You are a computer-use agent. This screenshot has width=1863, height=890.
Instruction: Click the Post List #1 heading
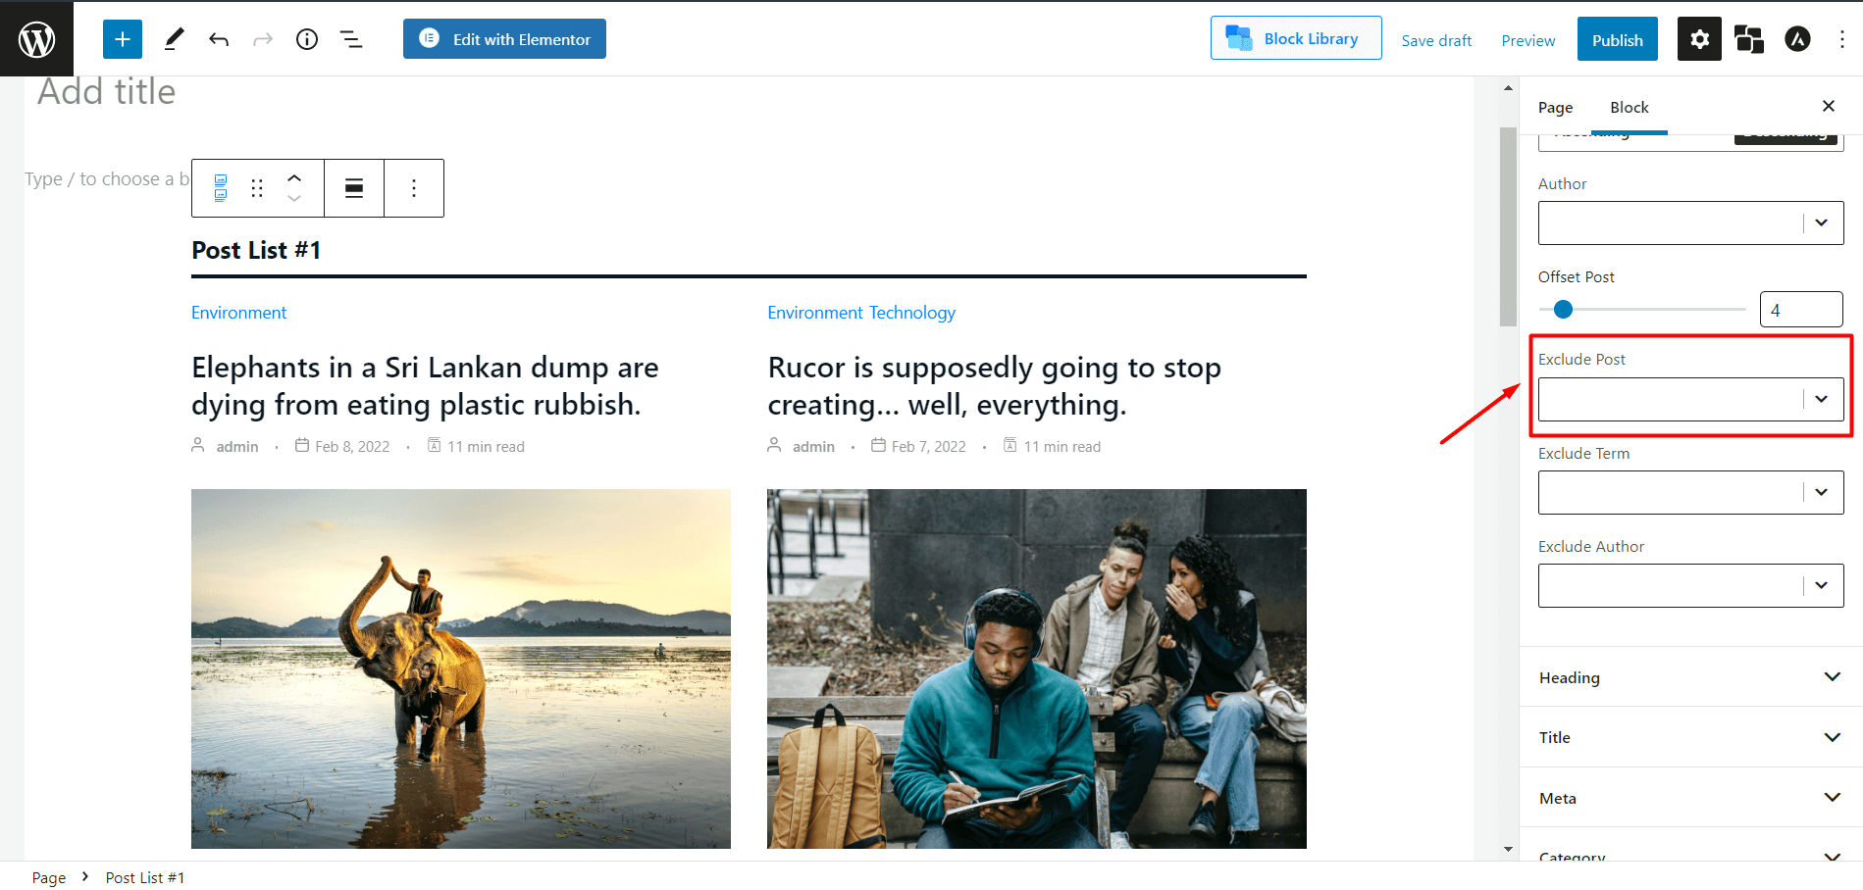[x=256, y=250]
